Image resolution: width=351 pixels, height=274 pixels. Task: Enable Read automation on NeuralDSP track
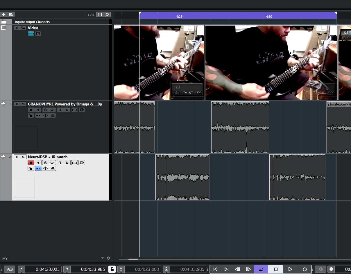tap(60, 163)
